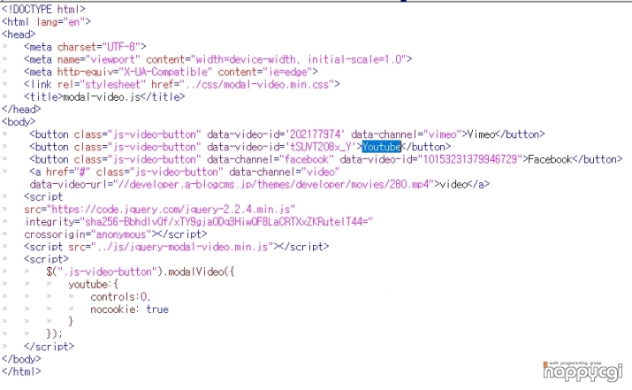Click jquery-modal-video.min.js script path
The width and height of the screenshot is (632, 390).
[x=182, y=247]
